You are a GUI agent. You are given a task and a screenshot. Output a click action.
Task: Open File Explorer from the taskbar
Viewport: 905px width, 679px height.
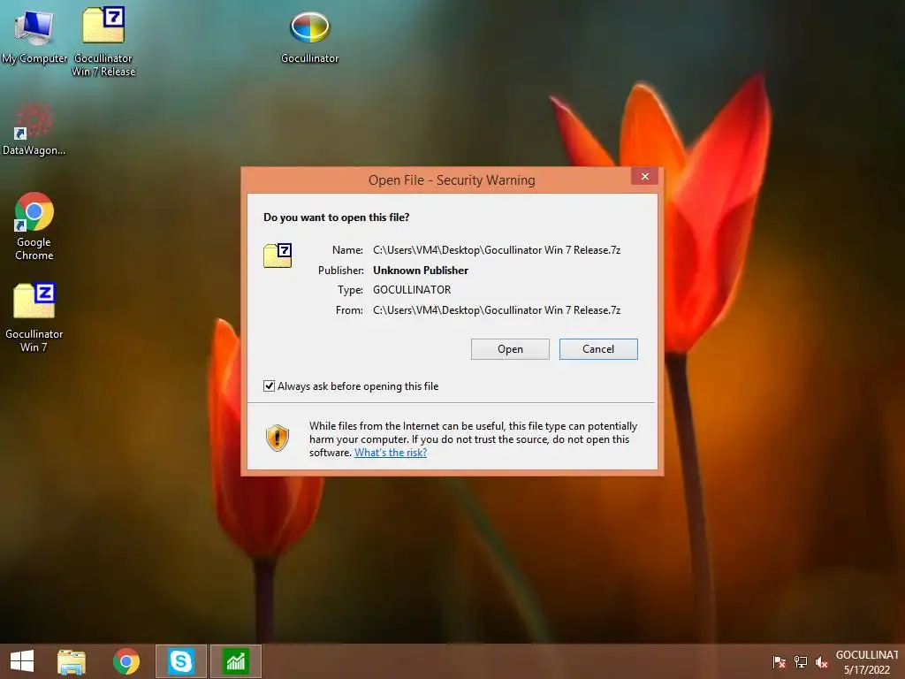pos(72,661)
